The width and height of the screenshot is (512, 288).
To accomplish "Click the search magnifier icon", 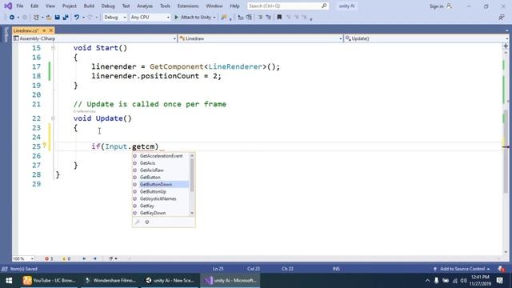I will (324, 6).
